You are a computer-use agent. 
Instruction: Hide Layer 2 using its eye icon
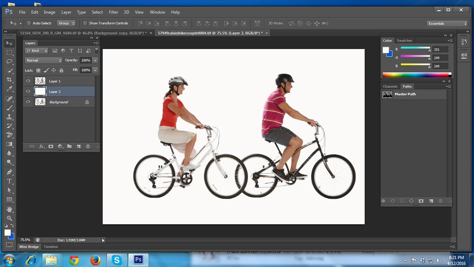28,91
